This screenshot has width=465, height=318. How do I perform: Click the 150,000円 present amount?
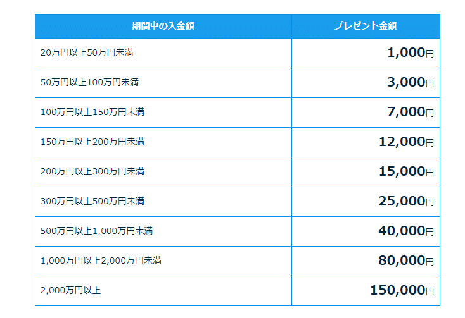pos(402,290)
